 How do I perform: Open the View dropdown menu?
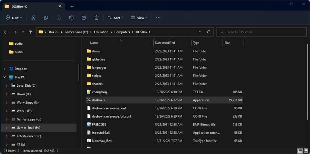[x=139, y=18]
